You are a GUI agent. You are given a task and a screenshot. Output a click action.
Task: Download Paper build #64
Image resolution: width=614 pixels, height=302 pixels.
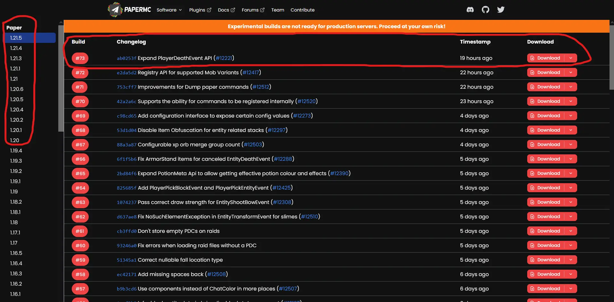pyautogui.click(x=546, y=188)
